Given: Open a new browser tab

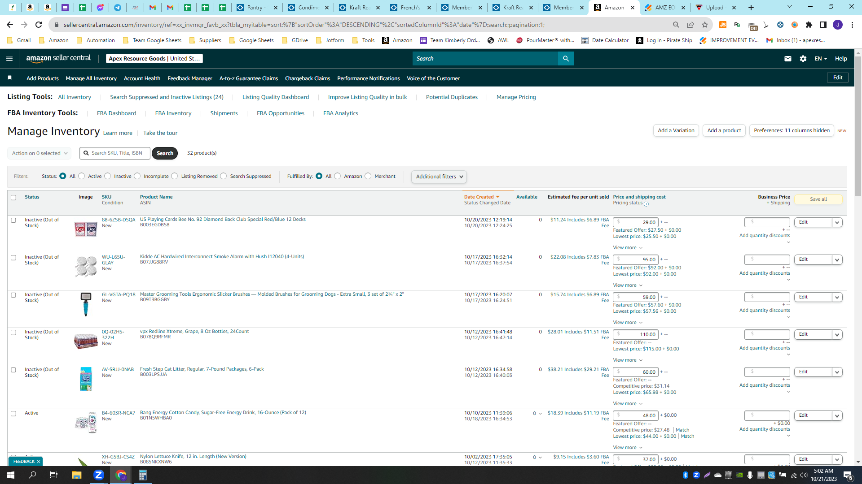Looking at the screenshot, I should (x=751, y=8).
